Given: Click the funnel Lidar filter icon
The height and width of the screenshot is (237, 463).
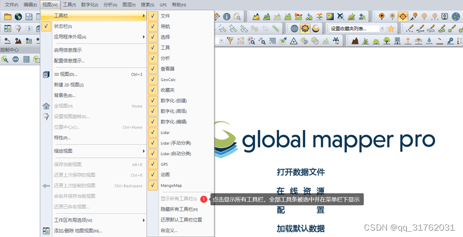Looking at the screenshot, I should tap(230, 41).
